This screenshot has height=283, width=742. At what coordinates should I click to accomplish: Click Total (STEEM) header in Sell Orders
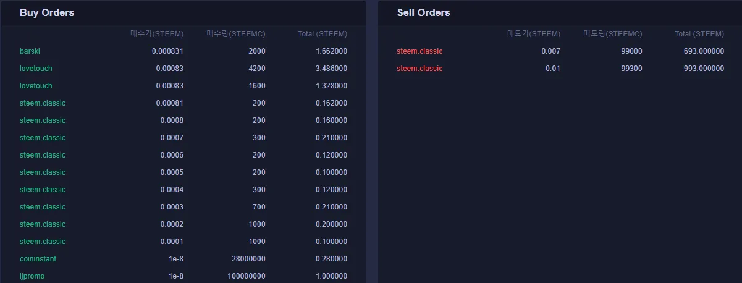(699, 34)
